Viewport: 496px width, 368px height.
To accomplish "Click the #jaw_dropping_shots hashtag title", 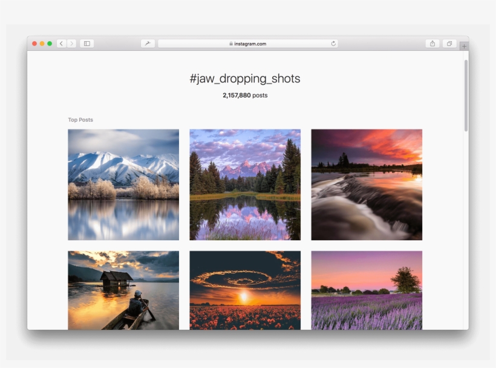I will [244, 79].
